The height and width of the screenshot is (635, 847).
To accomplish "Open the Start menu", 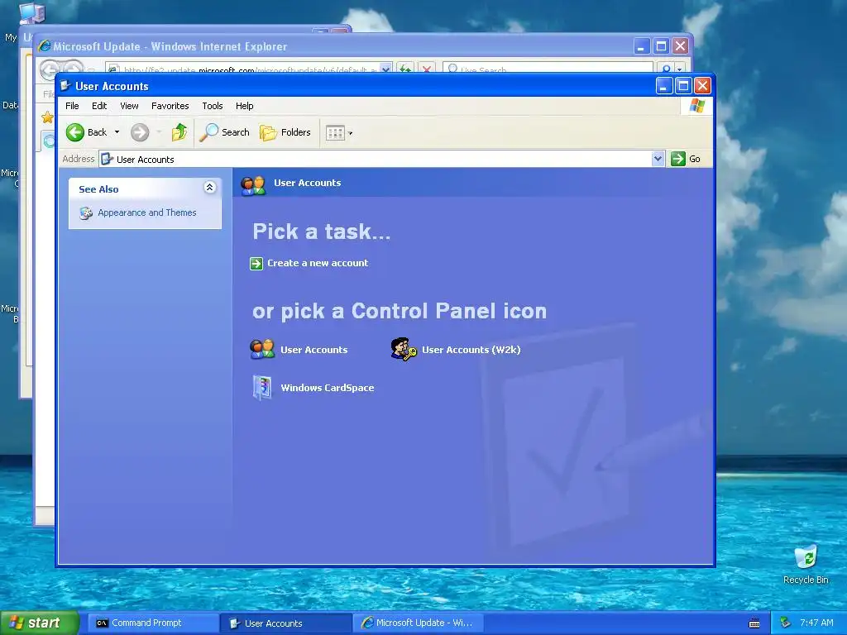I will tap(40, 623).
